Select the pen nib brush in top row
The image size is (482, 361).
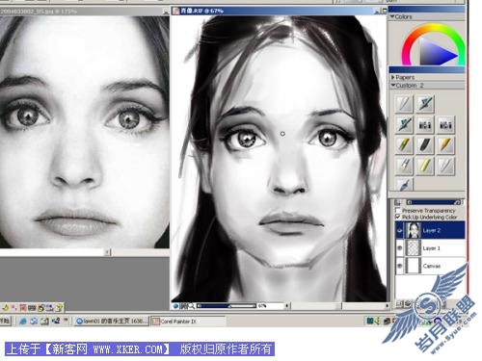[425, 104]
